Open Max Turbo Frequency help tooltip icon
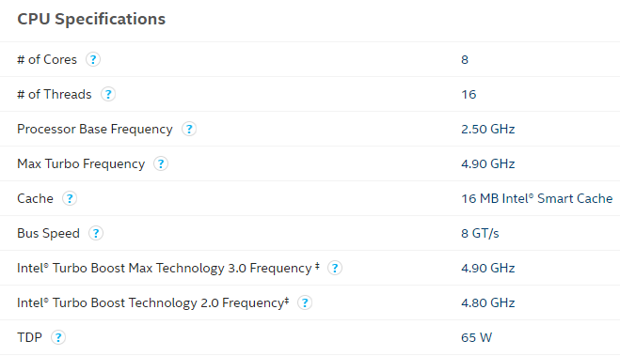Image resolution: width=620 pixels, height=356 pixels. (161, 163)
